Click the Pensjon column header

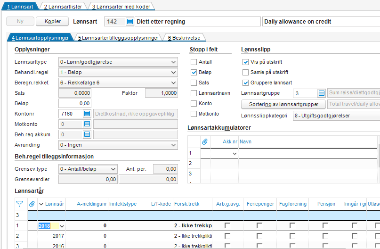[326, 204]
